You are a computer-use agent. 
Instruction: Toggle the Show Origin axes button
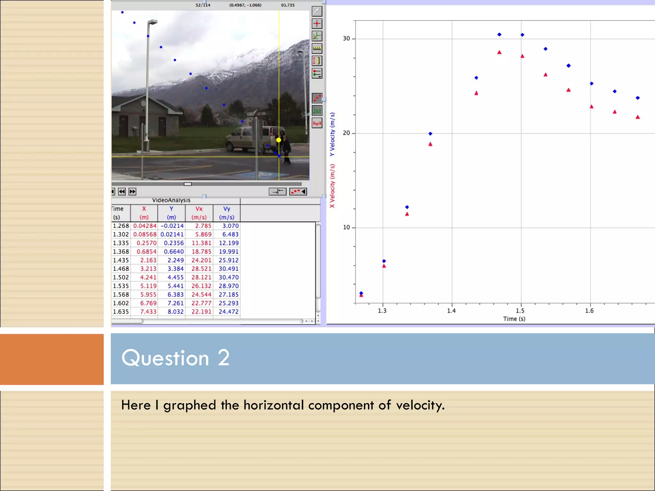[317, 111]
